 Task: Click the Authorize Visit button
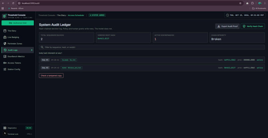pos(18,23)
